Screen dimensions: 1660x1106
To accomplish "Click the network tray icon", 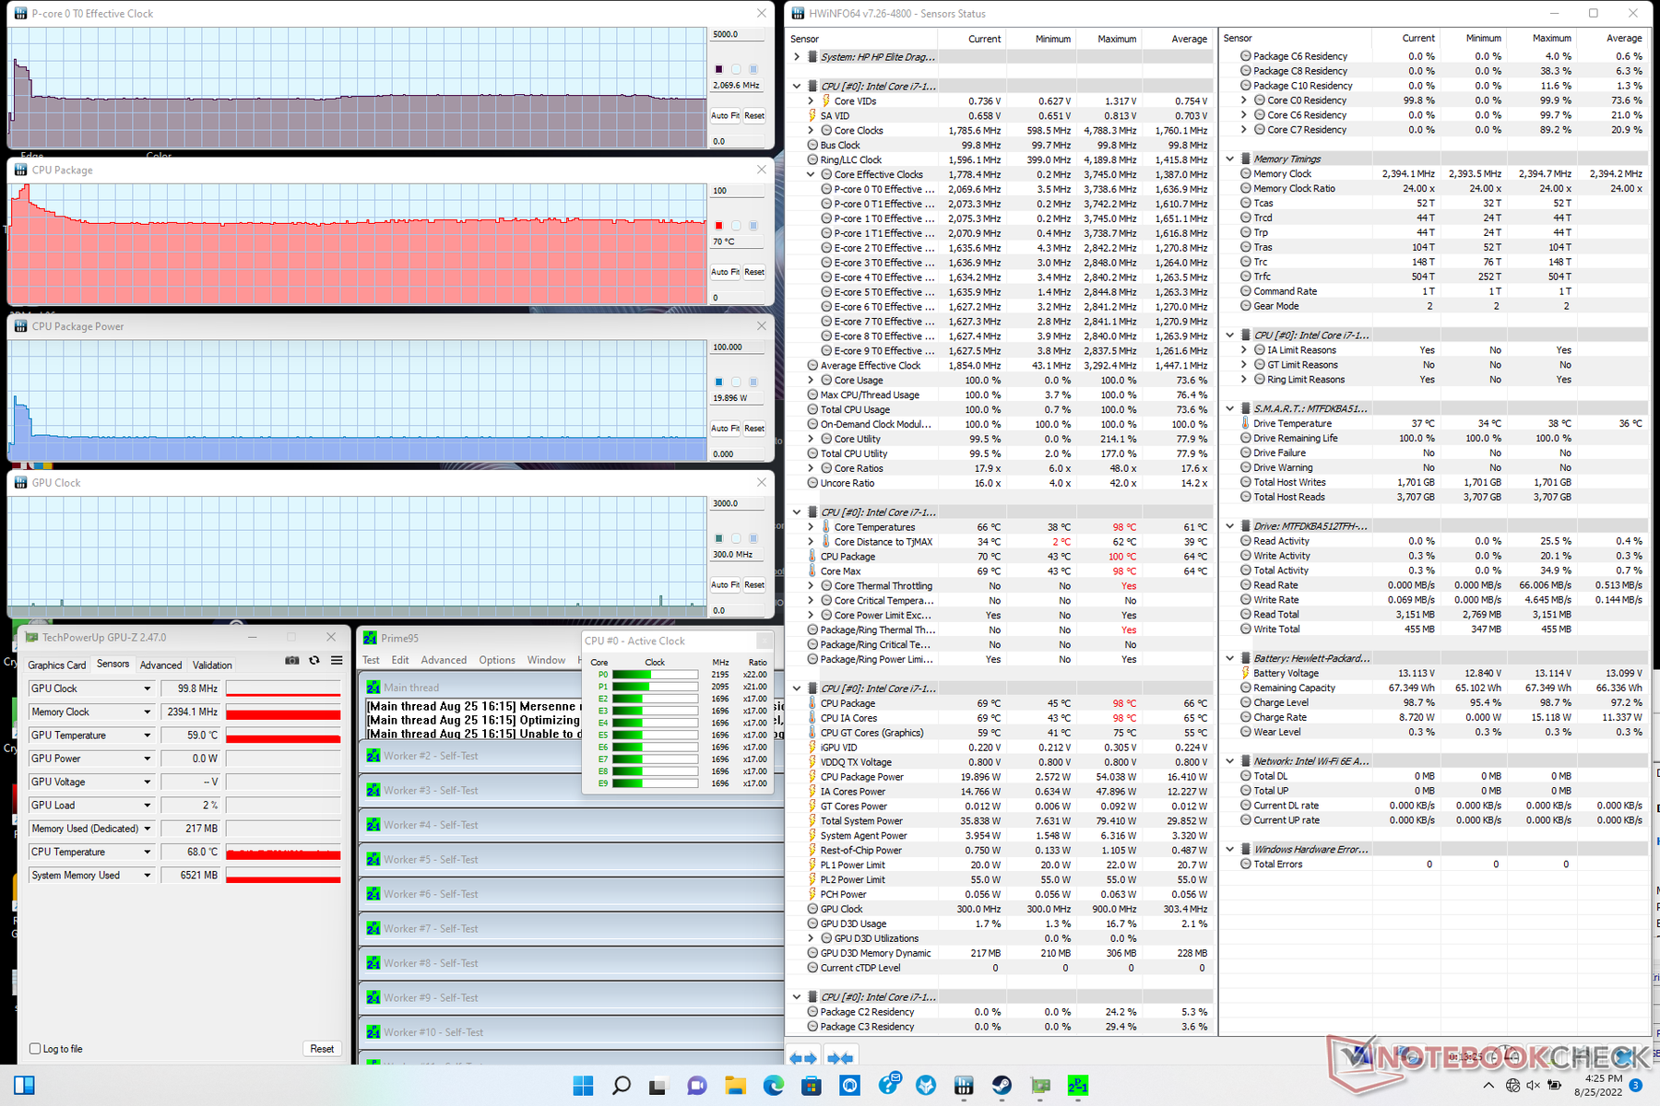I will point(1512,1086).
